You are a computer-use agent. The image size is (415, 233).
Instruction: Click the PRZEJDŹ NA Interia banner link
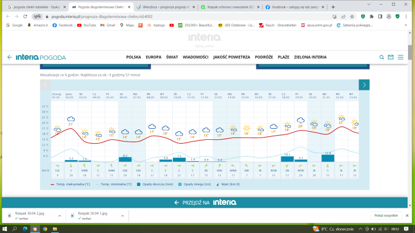[207, 203]
